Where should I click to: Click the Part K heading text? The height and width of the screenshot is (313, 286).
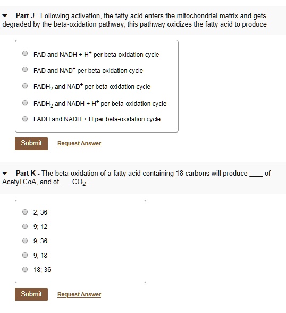click(26, 174)
